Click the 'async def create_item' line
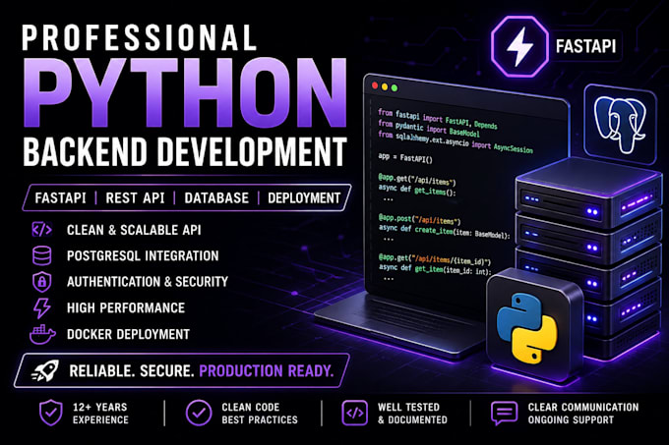Screen dimensions: 669x445 tap(444, 232)
